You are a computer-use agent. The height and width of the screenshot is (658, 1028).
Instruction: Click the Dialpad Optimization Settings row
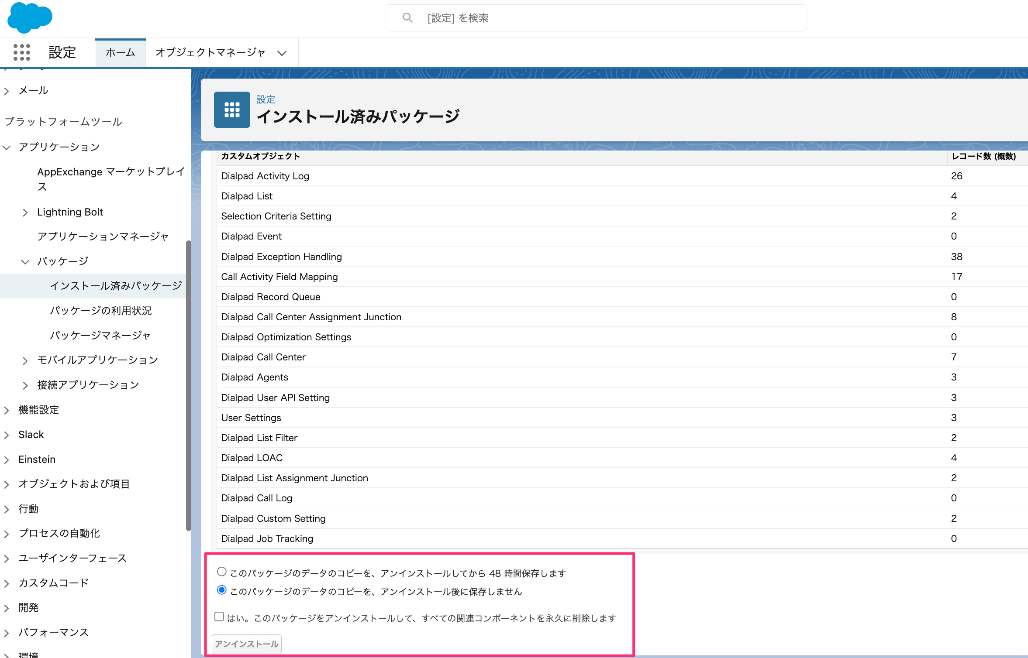[x=622, y=337]
